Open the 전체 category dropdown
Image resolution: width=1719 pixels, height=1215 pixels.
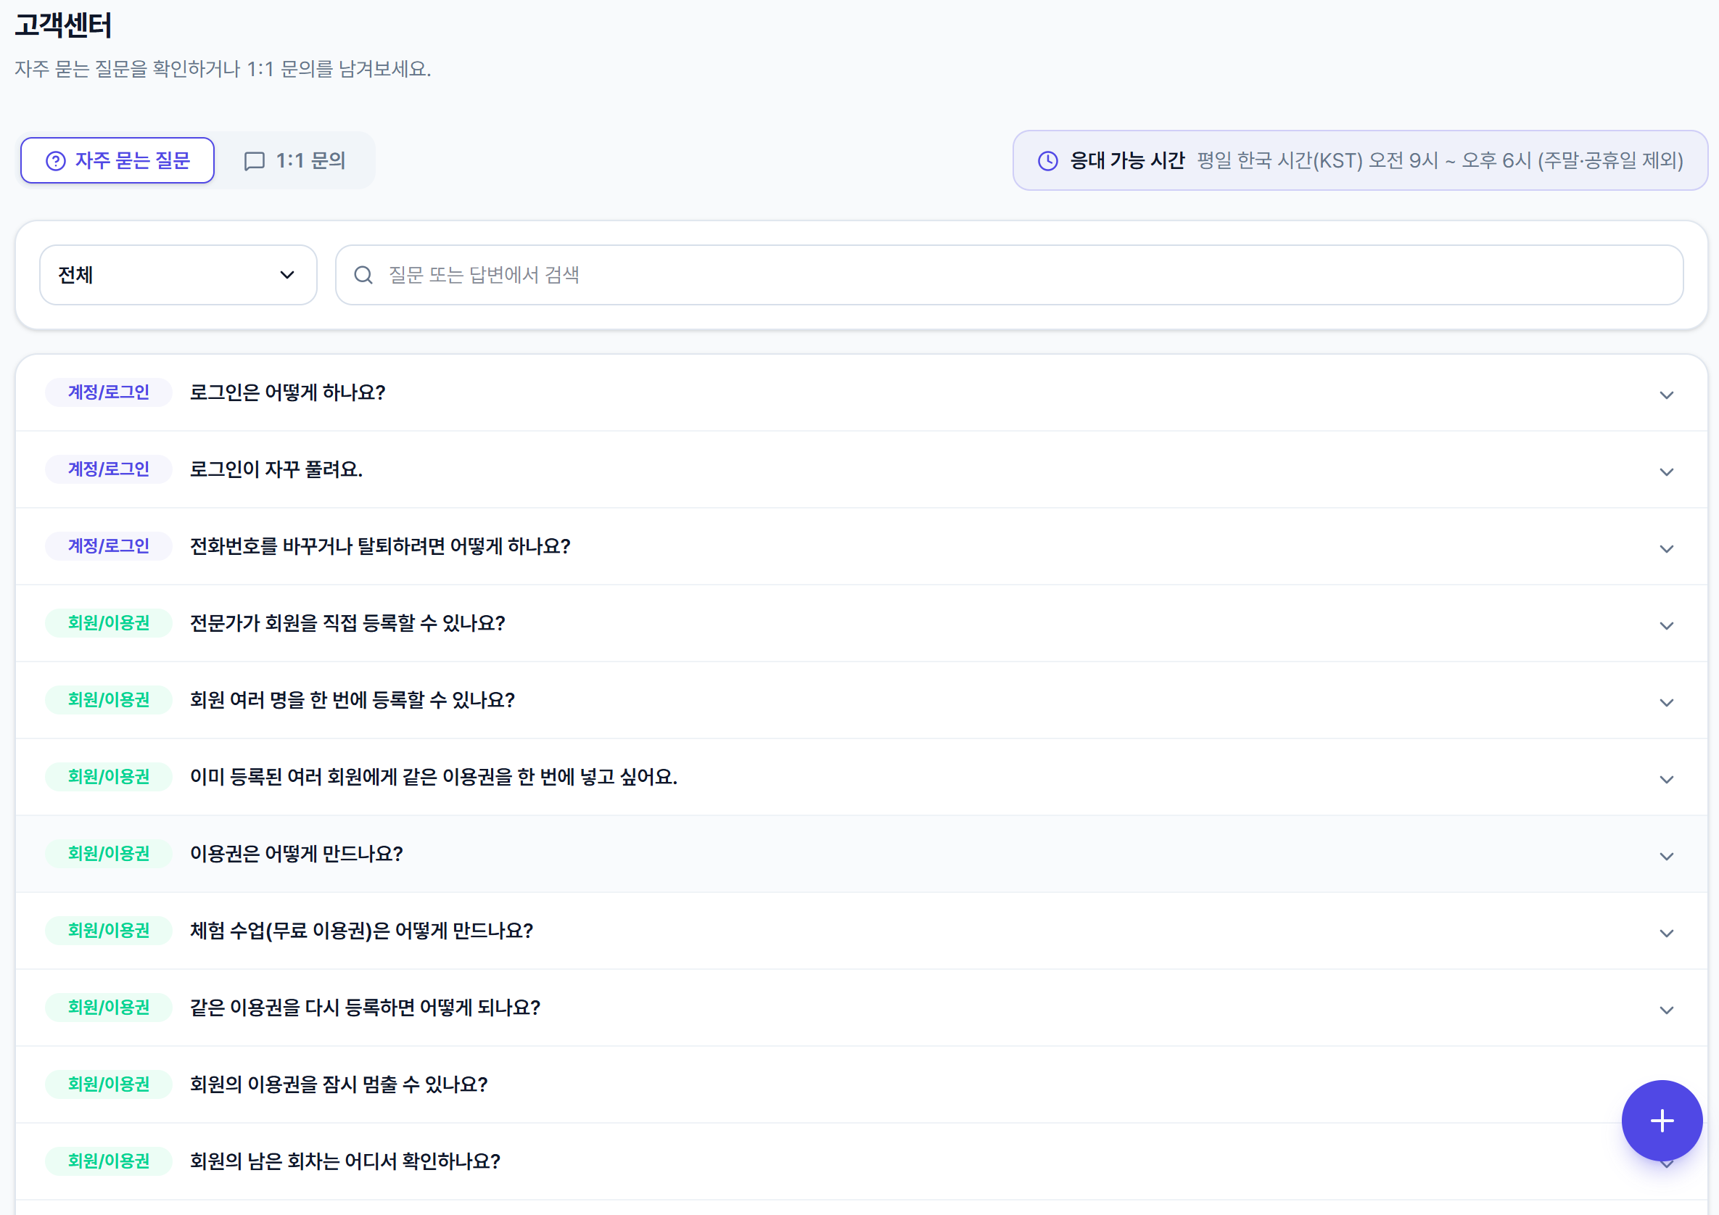pos(178,275)
